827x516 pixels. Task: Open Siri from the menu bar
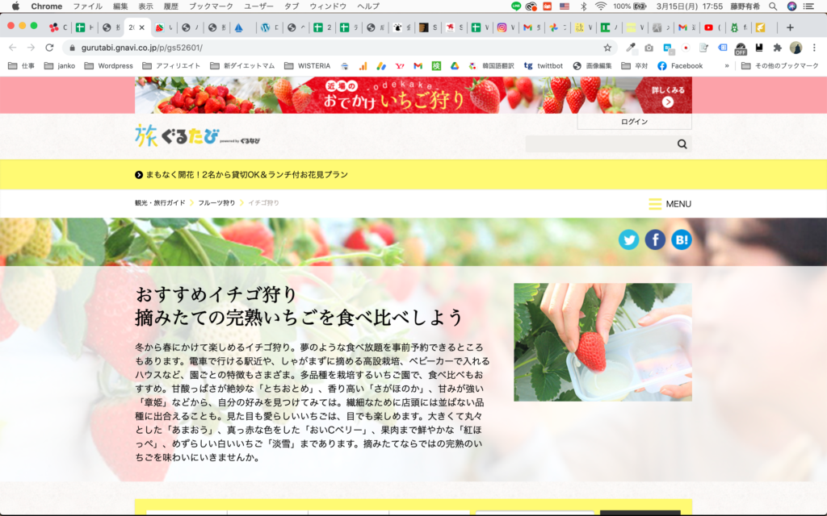pyautogui.click(x=791, y=6)
